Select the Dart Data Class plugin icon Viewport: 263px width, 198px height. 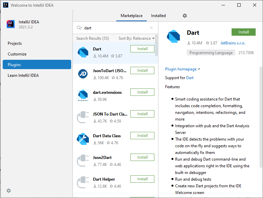click(x=83, y=139)
